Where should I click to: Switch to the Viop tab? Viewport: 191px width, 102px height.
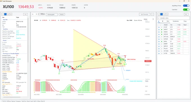point(185,21)
